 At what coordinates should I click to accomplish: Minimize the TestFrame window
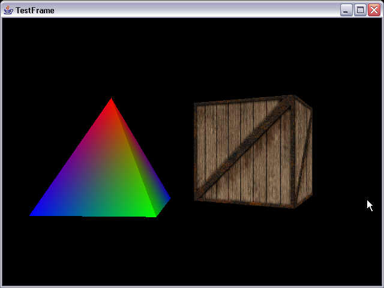click(346, 10)
